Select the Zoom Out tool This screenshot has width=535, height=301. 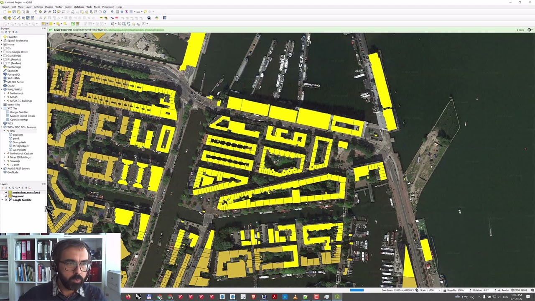[49, 12]
